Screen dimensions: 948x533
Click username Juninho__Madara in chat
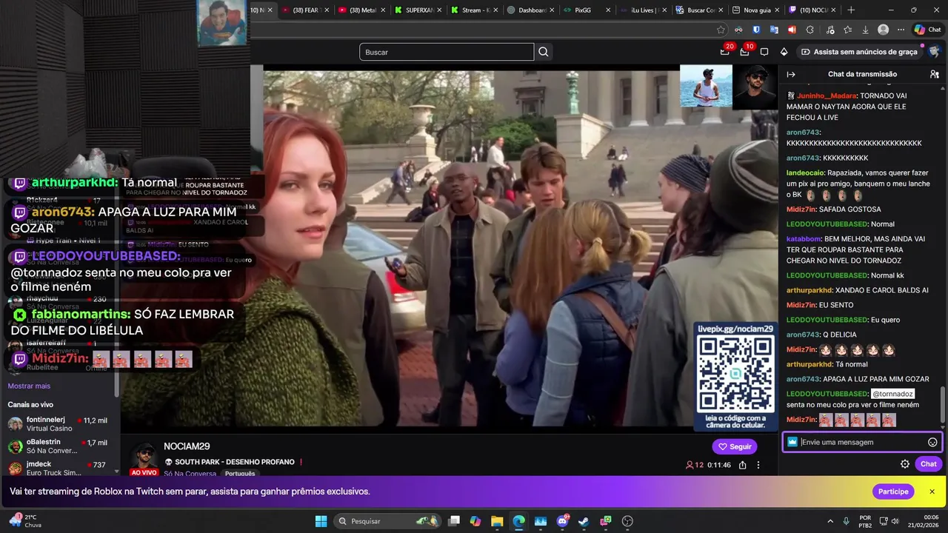pyautogui.click(x=827, y=95)
